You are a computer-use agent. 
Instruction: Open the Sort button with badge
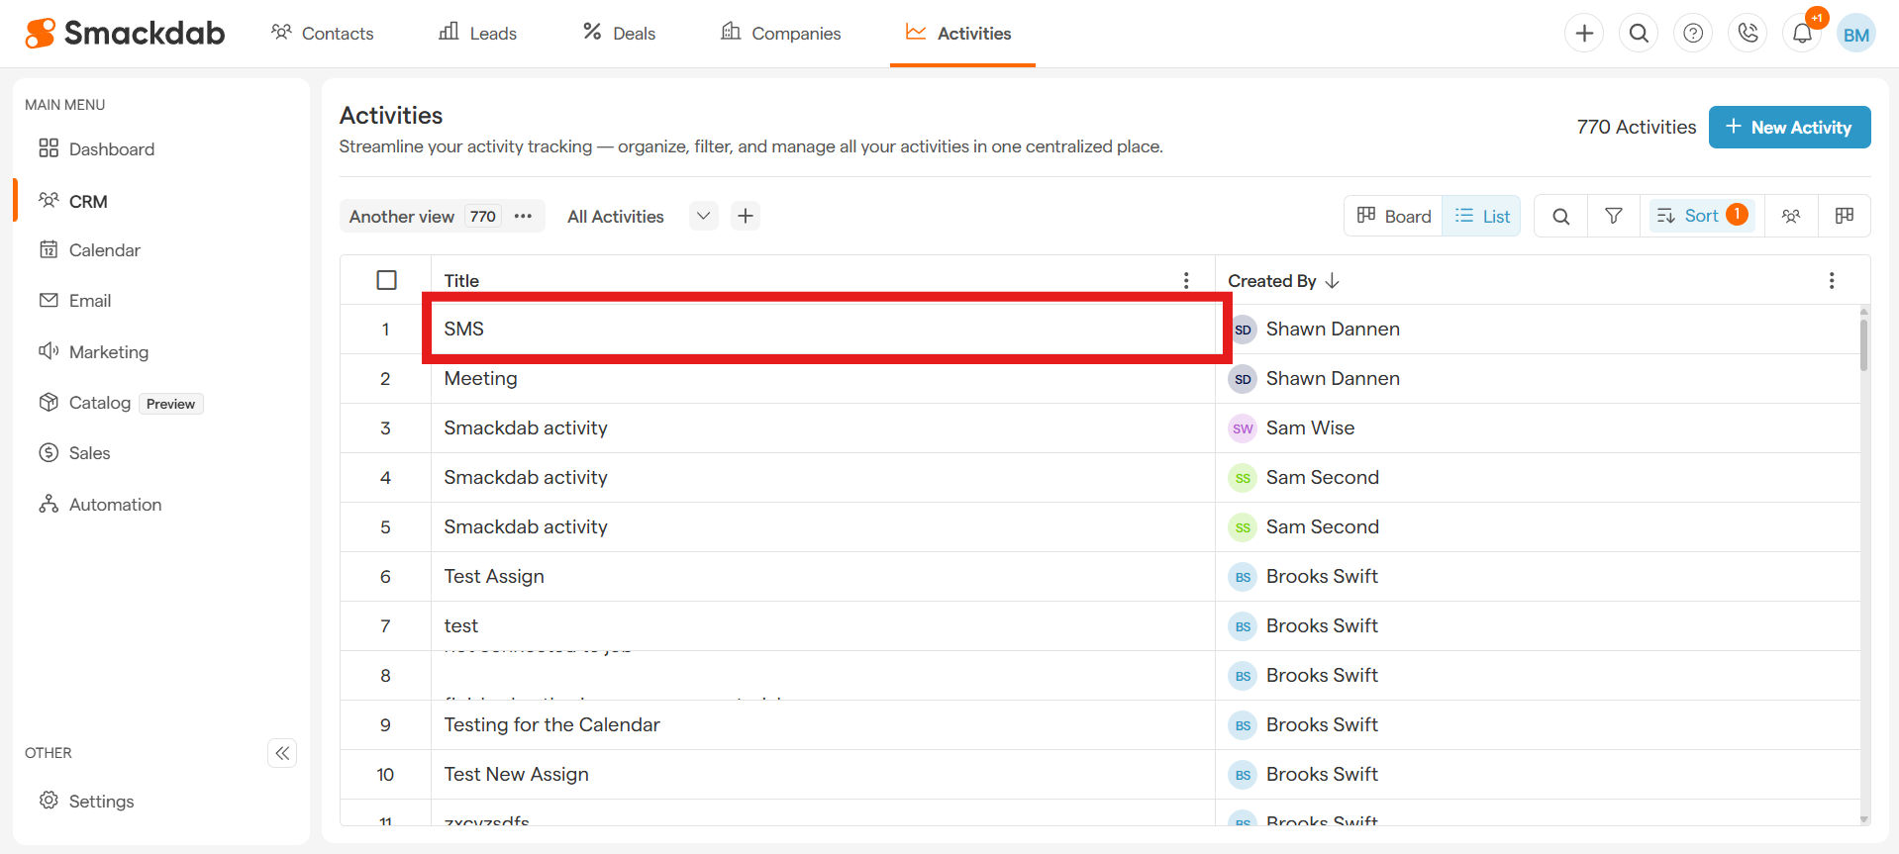(x=1702, y=216)
